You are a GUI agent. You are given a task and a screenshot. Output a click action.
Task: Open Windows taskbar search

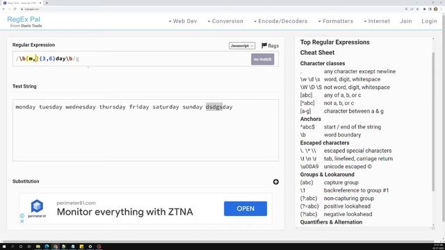point(13,247)
